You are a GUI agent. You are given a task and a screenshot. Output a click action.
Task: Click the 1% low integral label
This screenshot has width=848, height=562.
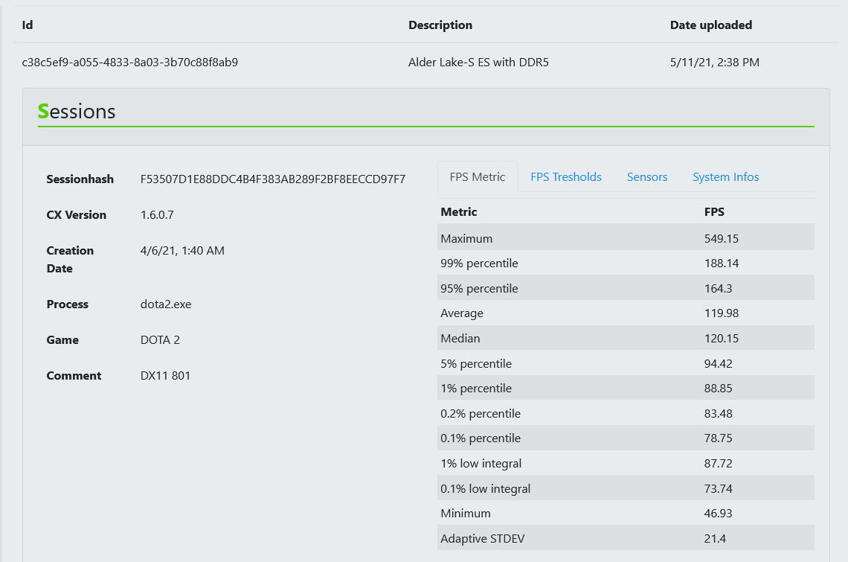[x=481, y=464]
